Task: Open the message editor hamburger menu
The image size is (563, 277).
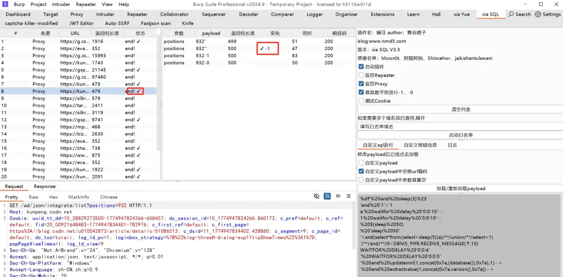Action: (349, 196)
